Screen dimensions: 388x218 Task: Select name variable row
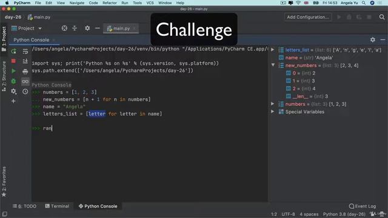pos(306,58)
